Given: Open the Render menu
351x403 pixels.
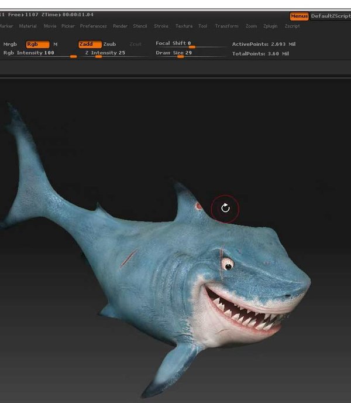Looking at the screenshot, I should coord(120,26).
